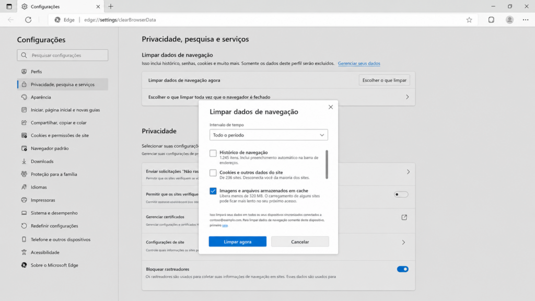Open tab actions menu icon at top-left
The width and height of the screenshot is (535, 301).
[x=9, y=6]
